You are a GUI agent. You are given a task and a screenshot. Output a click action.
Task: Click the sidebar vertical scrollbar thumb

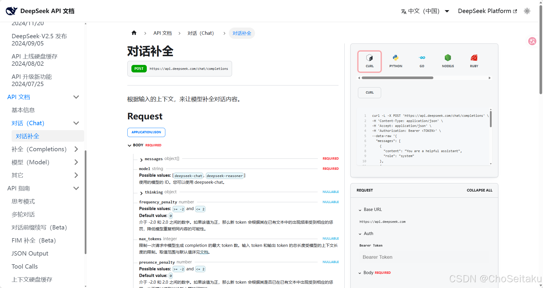[85, 202]
